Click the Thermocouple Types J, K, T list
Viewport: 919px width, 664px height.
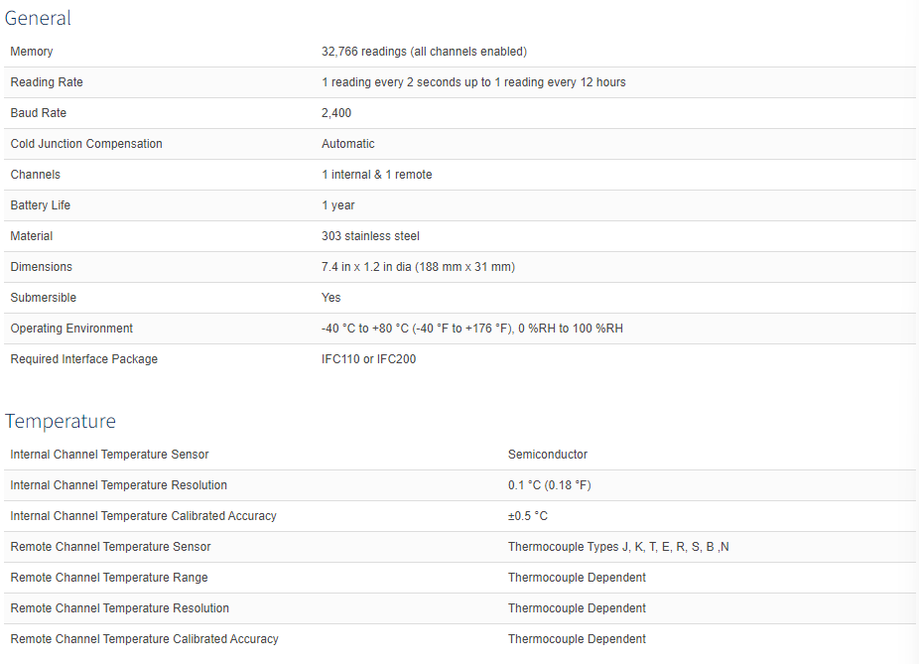[x=618, y=547]
